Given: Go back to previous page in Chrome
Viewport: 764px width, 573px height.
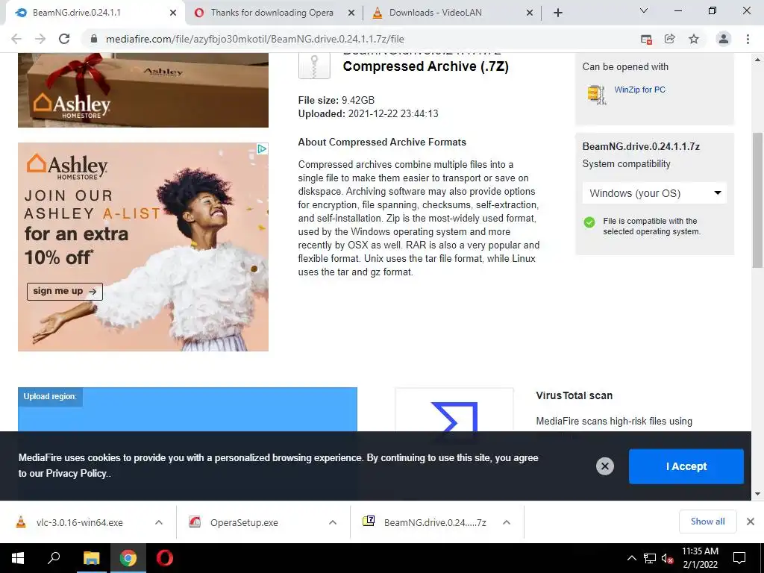Looking at the screenshot, I should click(16, 39).
